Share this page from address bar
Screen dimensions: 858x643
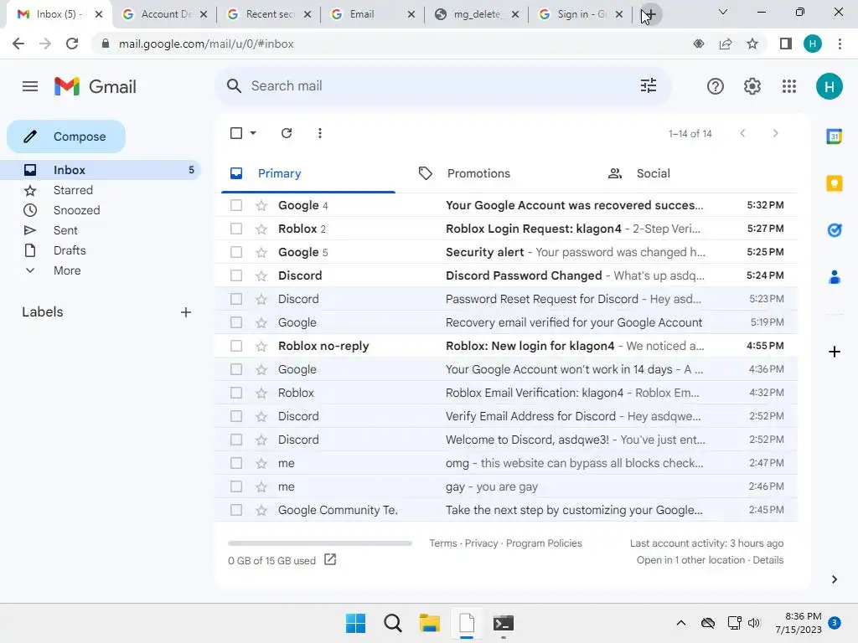(726, 44)
